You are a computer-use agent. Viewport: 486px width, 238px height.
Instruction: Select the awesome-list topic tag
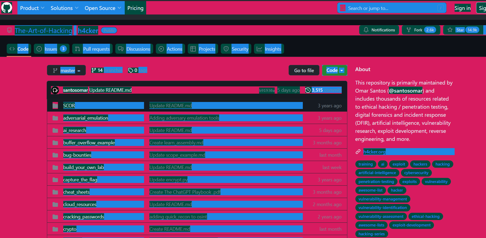370,190
